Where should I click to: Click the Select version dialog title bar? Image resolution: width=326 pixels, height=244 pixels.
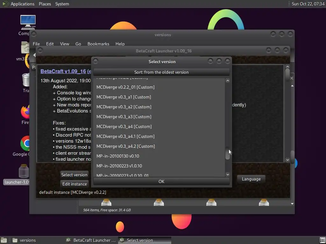(x=162, y=62)
